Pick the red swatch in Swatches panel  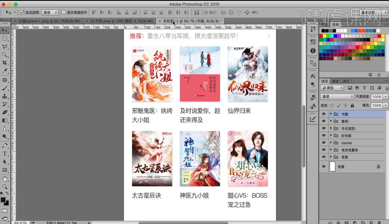coord(321,36)
